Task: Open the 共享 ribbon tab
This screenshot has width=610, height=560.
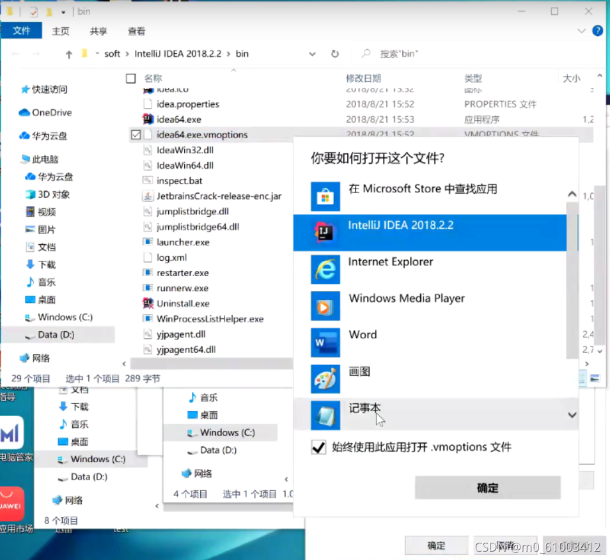Action: click(98, 31)
